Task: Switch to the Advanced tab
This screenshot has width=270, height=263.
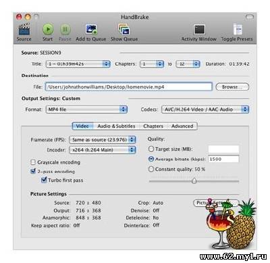Action: click(x=182, y=126)
